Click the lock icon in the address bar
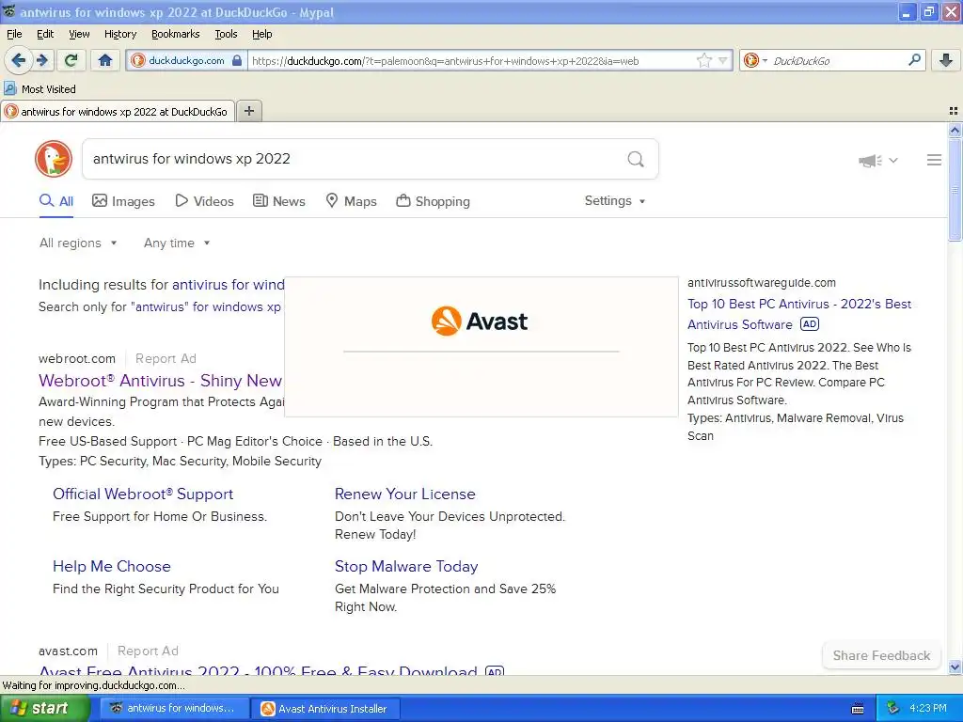The height and width of the screenshot is (722, 963). tap(236, 60)
